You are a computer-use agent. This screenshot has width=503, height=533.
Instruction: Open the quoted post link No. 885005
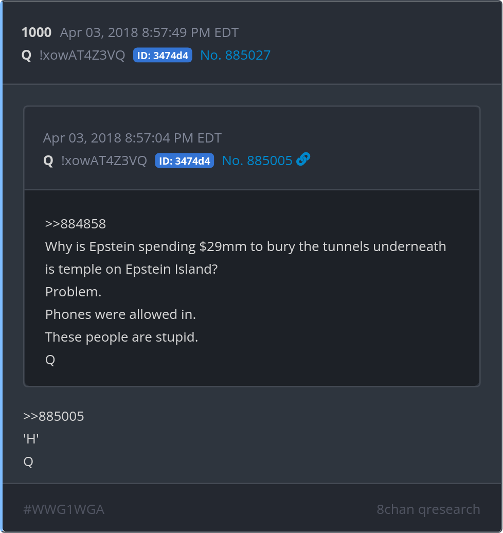(257, 161)
